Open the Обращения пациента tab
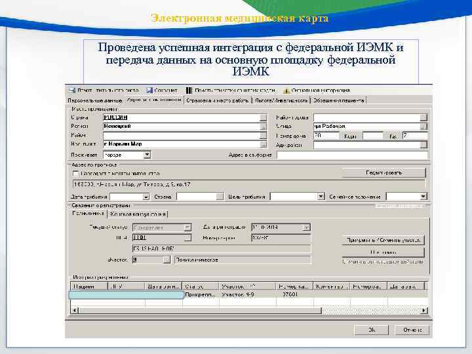This screenshot has height=354, width=472. point(339,100)
